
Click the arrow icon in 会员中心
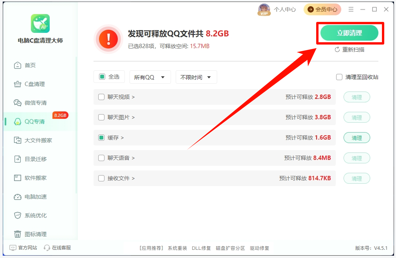[310, 9]
